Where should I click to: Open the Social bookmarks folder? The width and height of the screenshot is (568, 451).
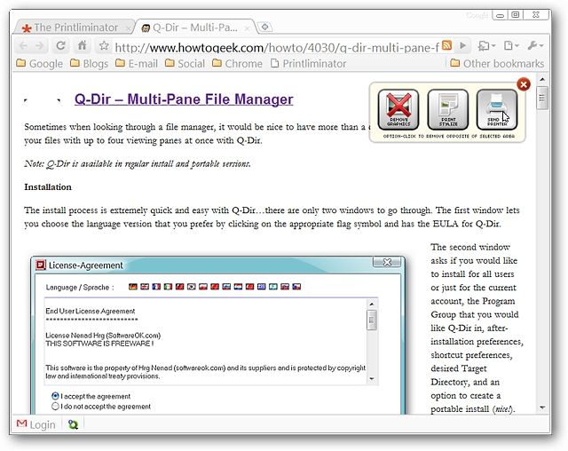click(185, 64)
